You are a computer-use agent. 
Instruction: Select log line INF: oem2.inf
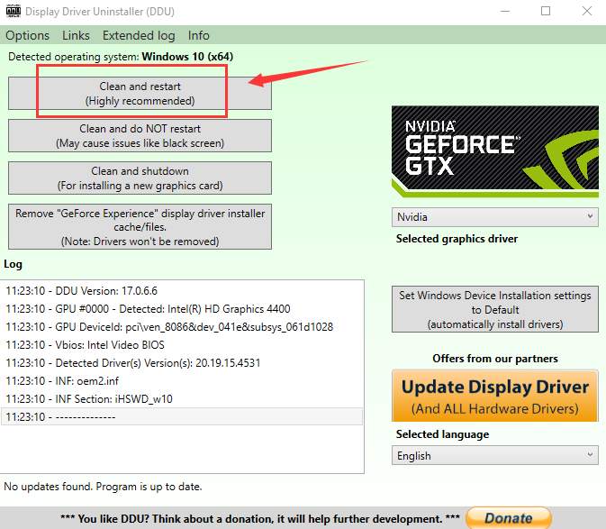tap(182, 381)
